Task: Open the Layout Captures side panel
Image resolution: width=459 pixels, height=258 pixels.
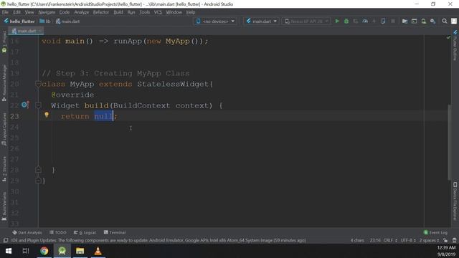Action: pos(4,129)
